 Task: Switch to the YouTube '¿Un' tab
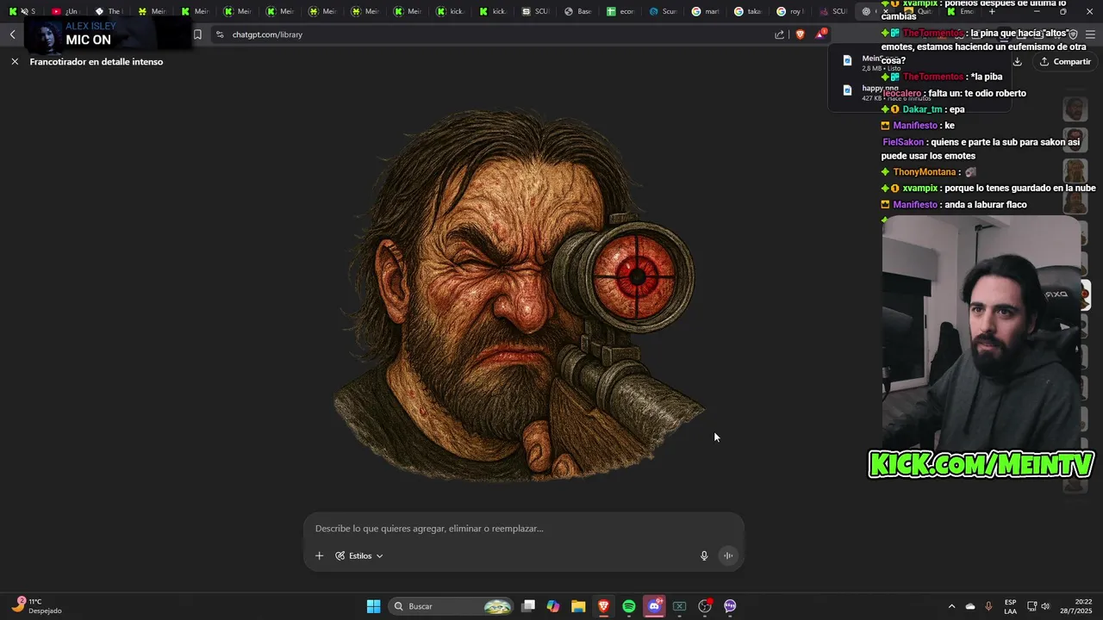click(x=65, y=11)
